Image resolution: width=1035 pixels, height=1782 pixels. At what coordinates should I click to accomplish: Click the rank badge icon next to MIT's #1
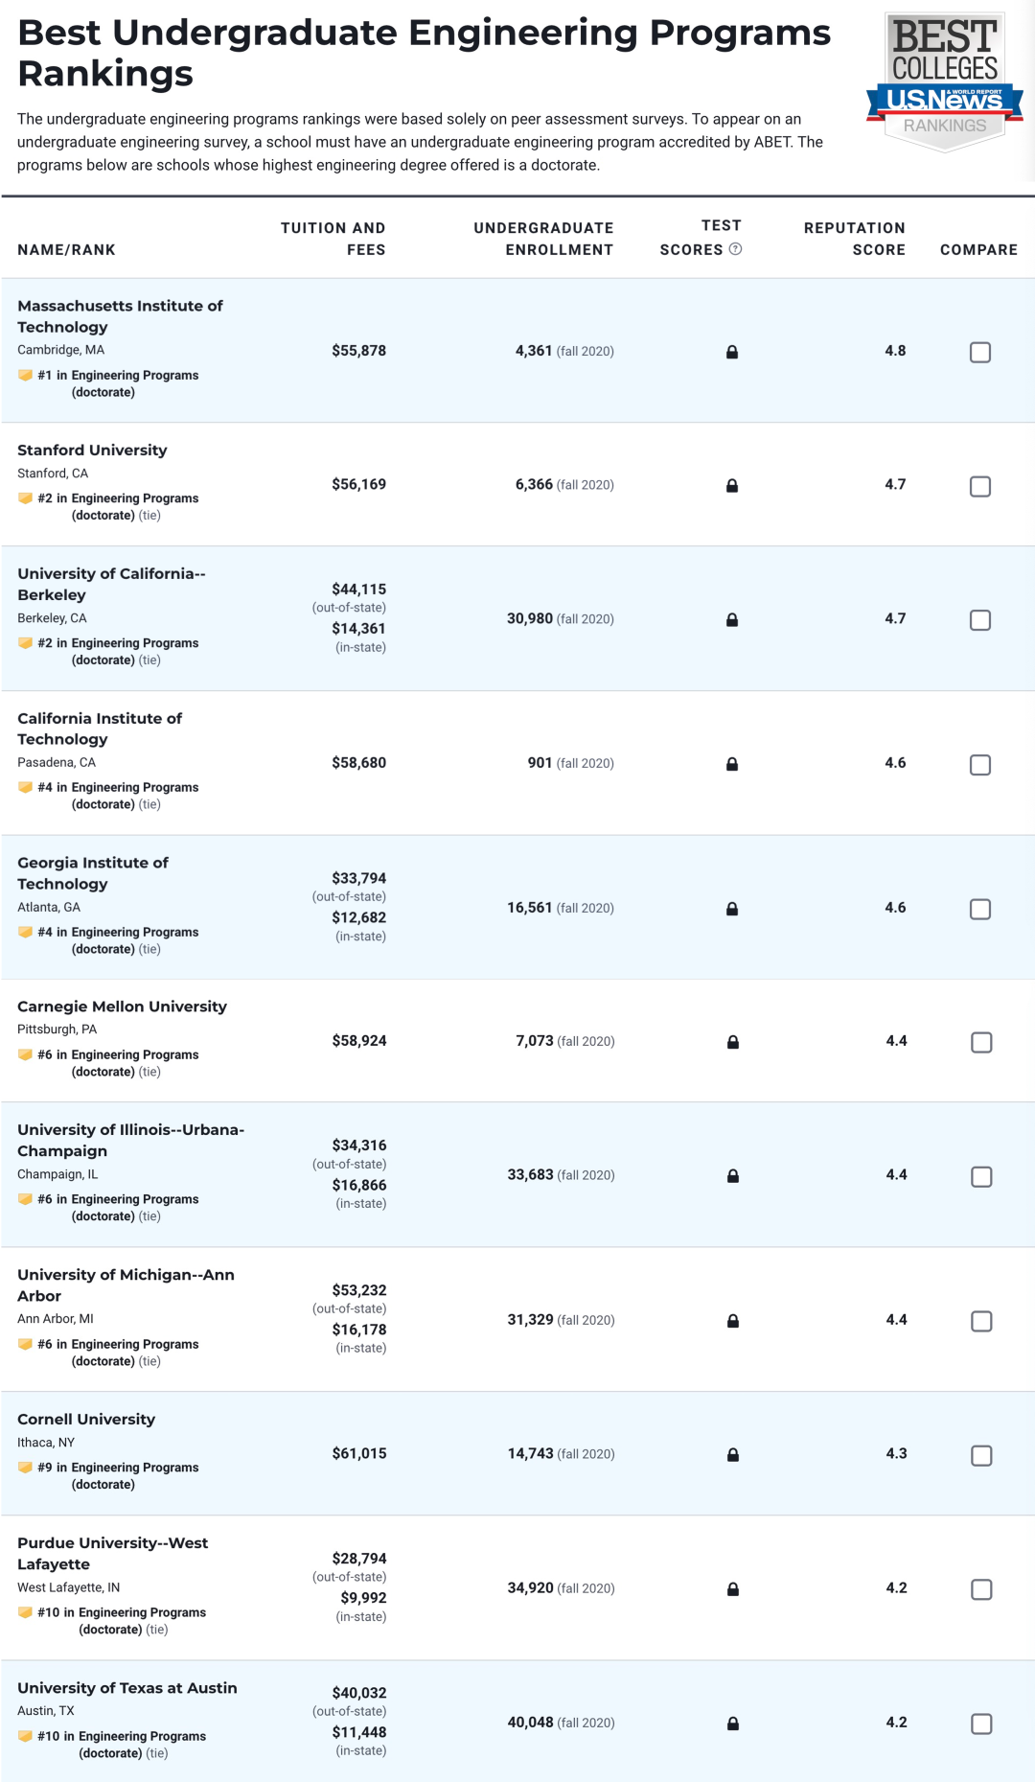coord(25,375)
